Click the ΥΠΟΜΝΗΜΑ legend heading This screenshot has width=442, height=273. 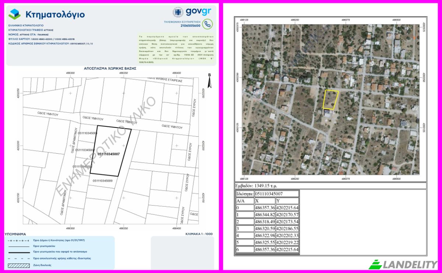point(15,234)
